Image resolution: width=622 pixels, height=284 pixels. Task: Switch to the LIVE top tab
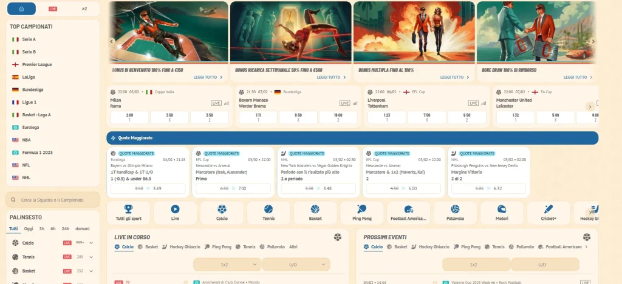pyautogui.click(x=53, y=8)
